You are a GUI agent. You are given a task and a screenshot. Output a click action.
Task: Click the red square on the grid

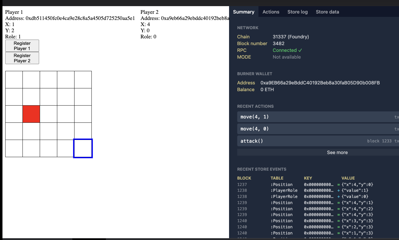point(31,114)
